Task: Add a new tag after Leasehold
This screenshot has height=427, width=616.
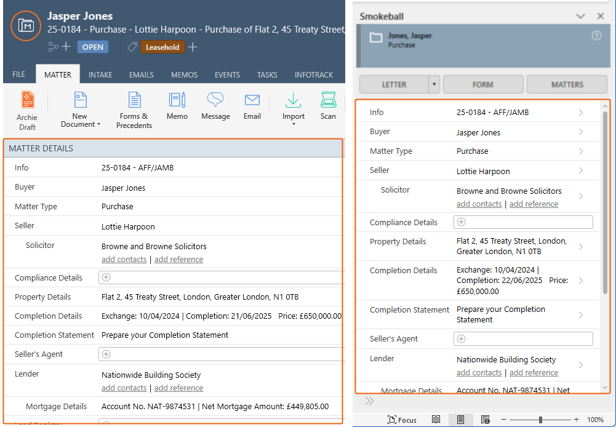Action: pos(193,47)
